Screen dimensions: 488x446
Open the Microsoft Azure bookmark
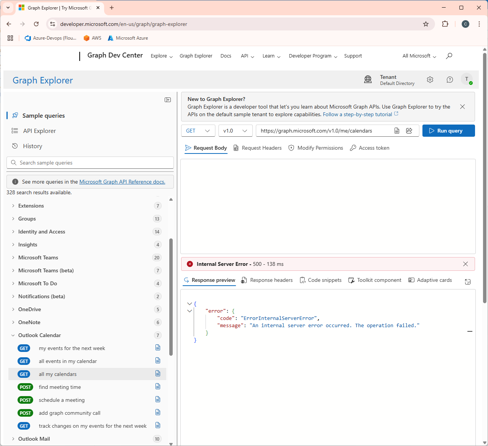point(128,38)
